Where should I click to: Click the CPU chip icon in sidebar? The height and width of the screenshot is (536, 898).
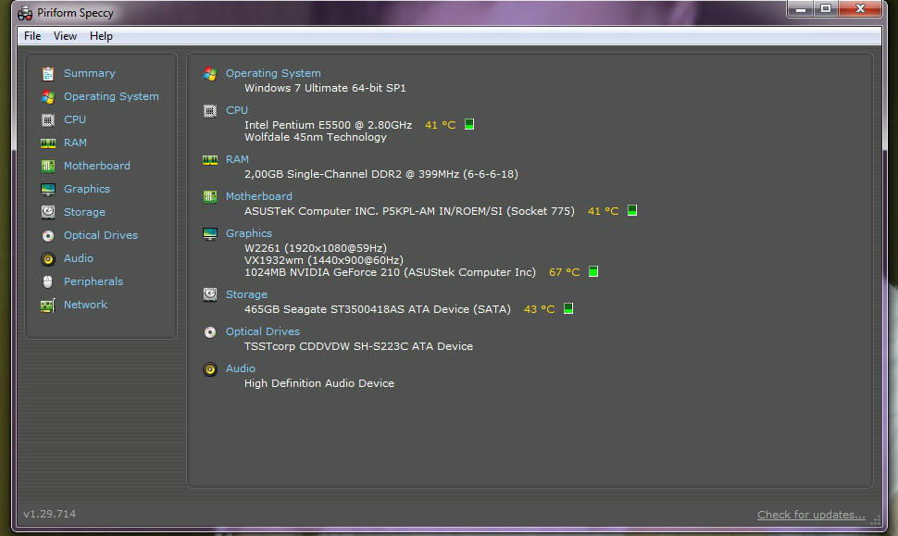point(48,119)
